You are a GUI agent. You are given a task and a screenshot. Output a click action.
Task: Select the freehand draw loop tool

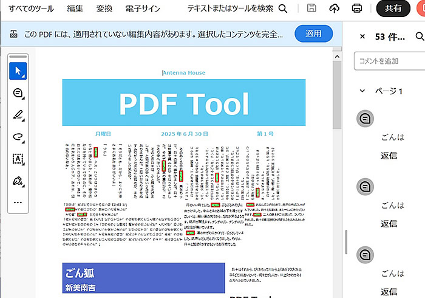click(x=18, y=137)
